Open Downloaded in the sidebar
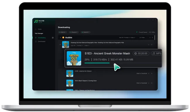The height and width of the screenshot is (112, 190). pos(40,41)
